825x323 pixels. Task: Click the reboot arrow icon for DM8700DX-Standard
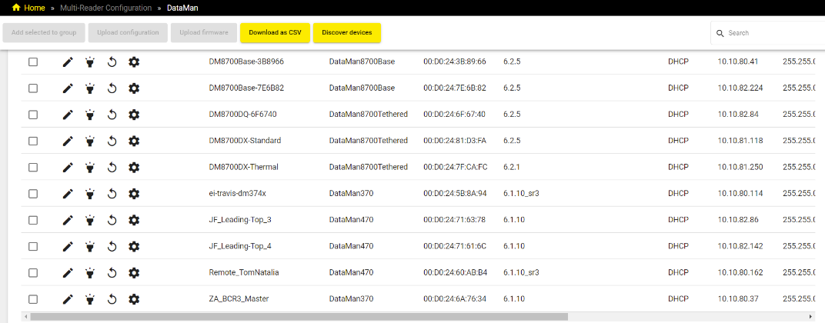(112, 141)
